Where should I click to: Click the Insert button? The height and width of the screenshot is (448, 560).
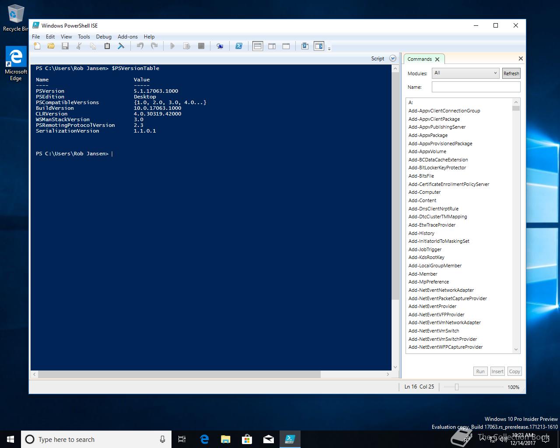[x=497, y=371]
